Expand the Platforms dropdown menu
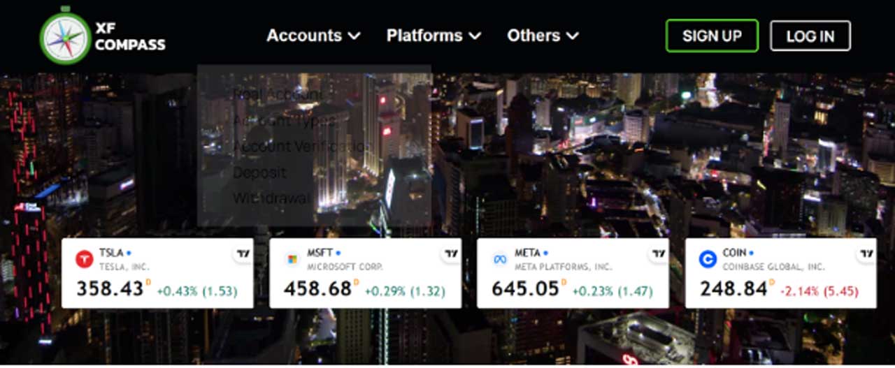The image size is (895, 368). 434,36
